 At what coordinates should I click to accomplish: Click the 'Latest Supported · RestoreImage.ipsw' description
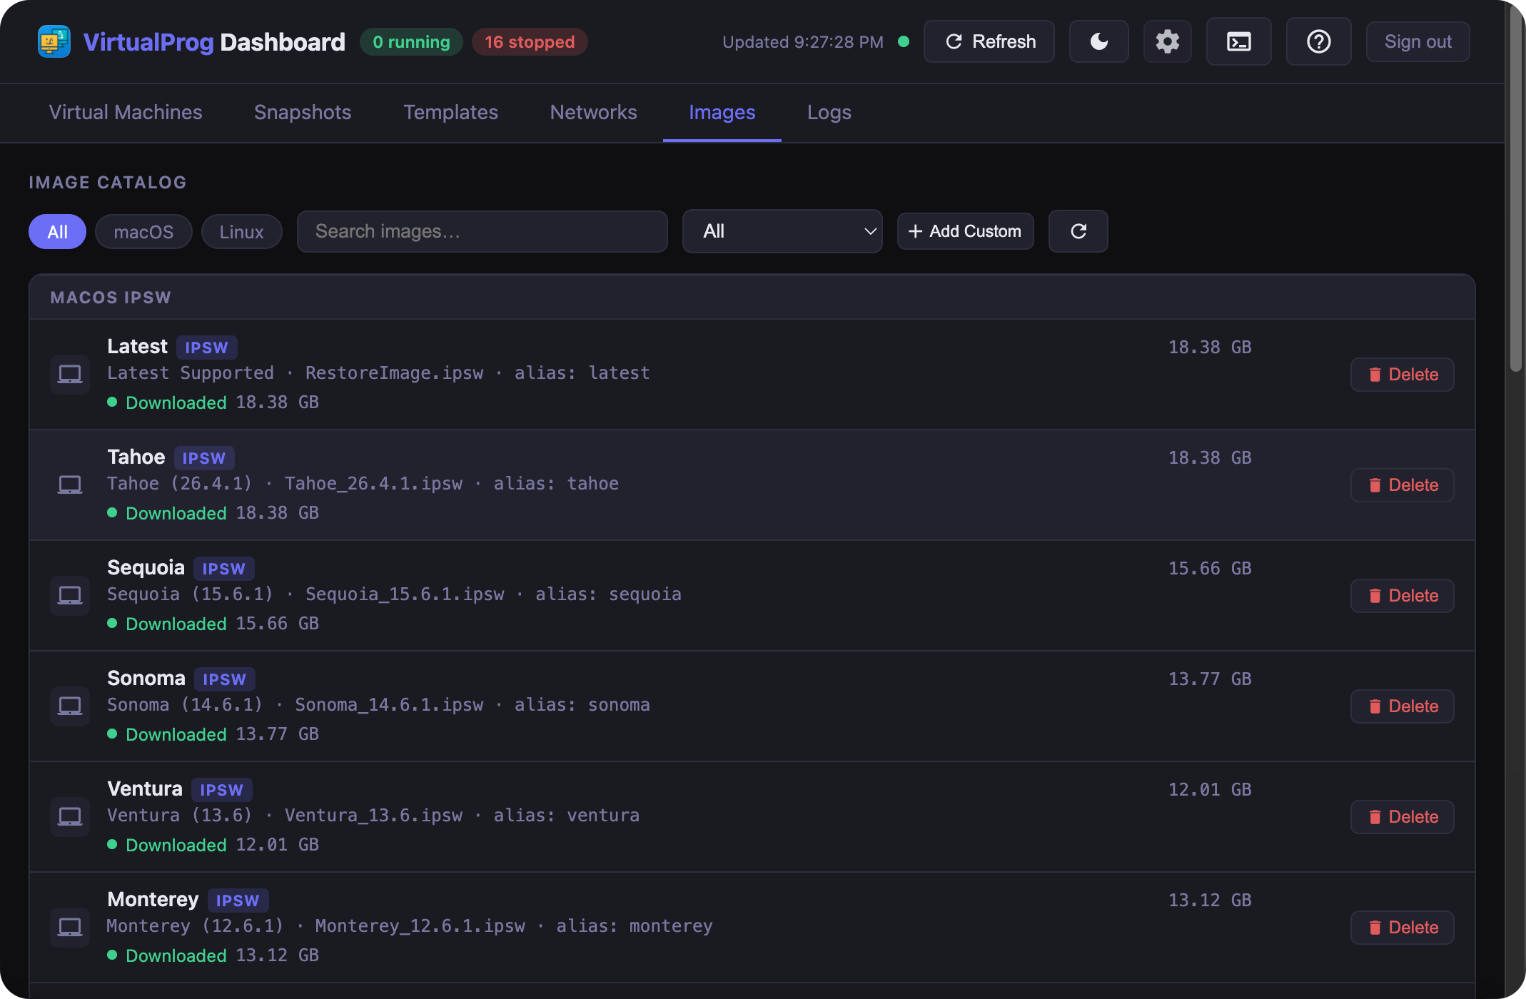[x=378, y=373]
